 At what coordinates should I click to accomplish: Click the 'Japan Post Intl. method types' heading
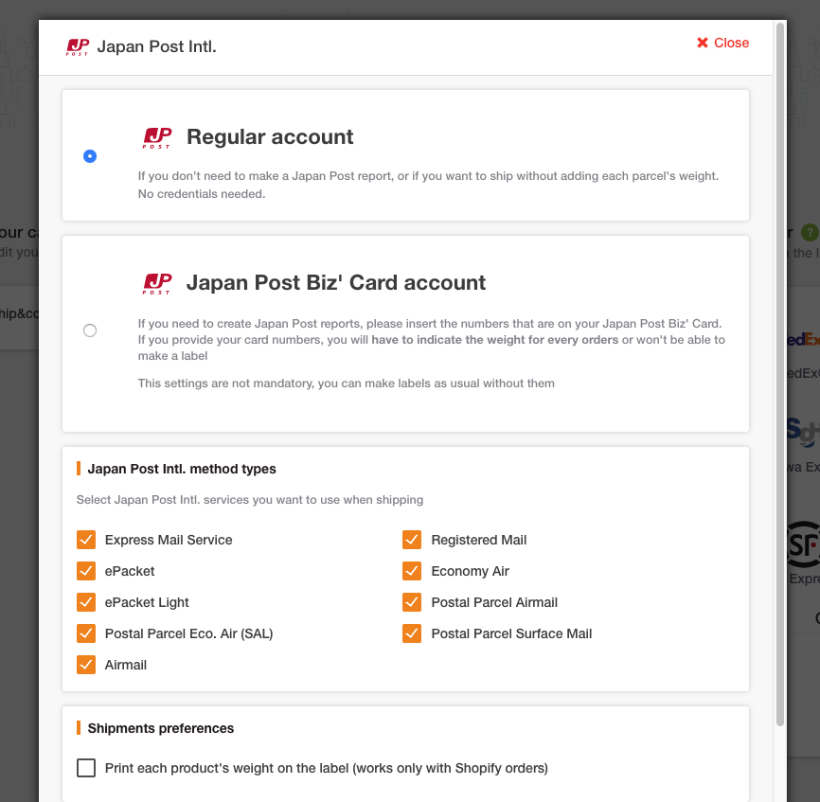[x=182, y=469]
